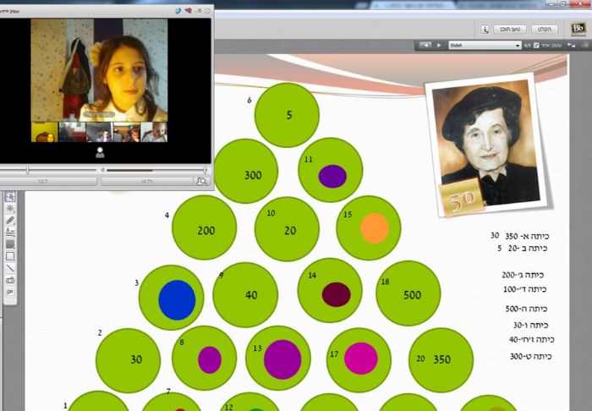Click the blue dot in circle 3
Screen dimensions: 592x411
coord(177,300)
